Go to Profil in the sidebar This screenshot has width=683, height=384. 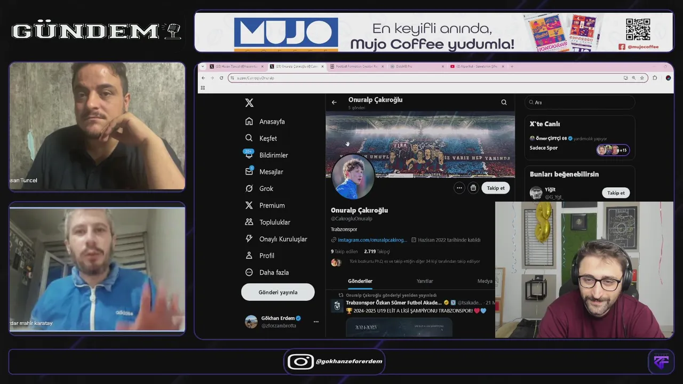259,255
